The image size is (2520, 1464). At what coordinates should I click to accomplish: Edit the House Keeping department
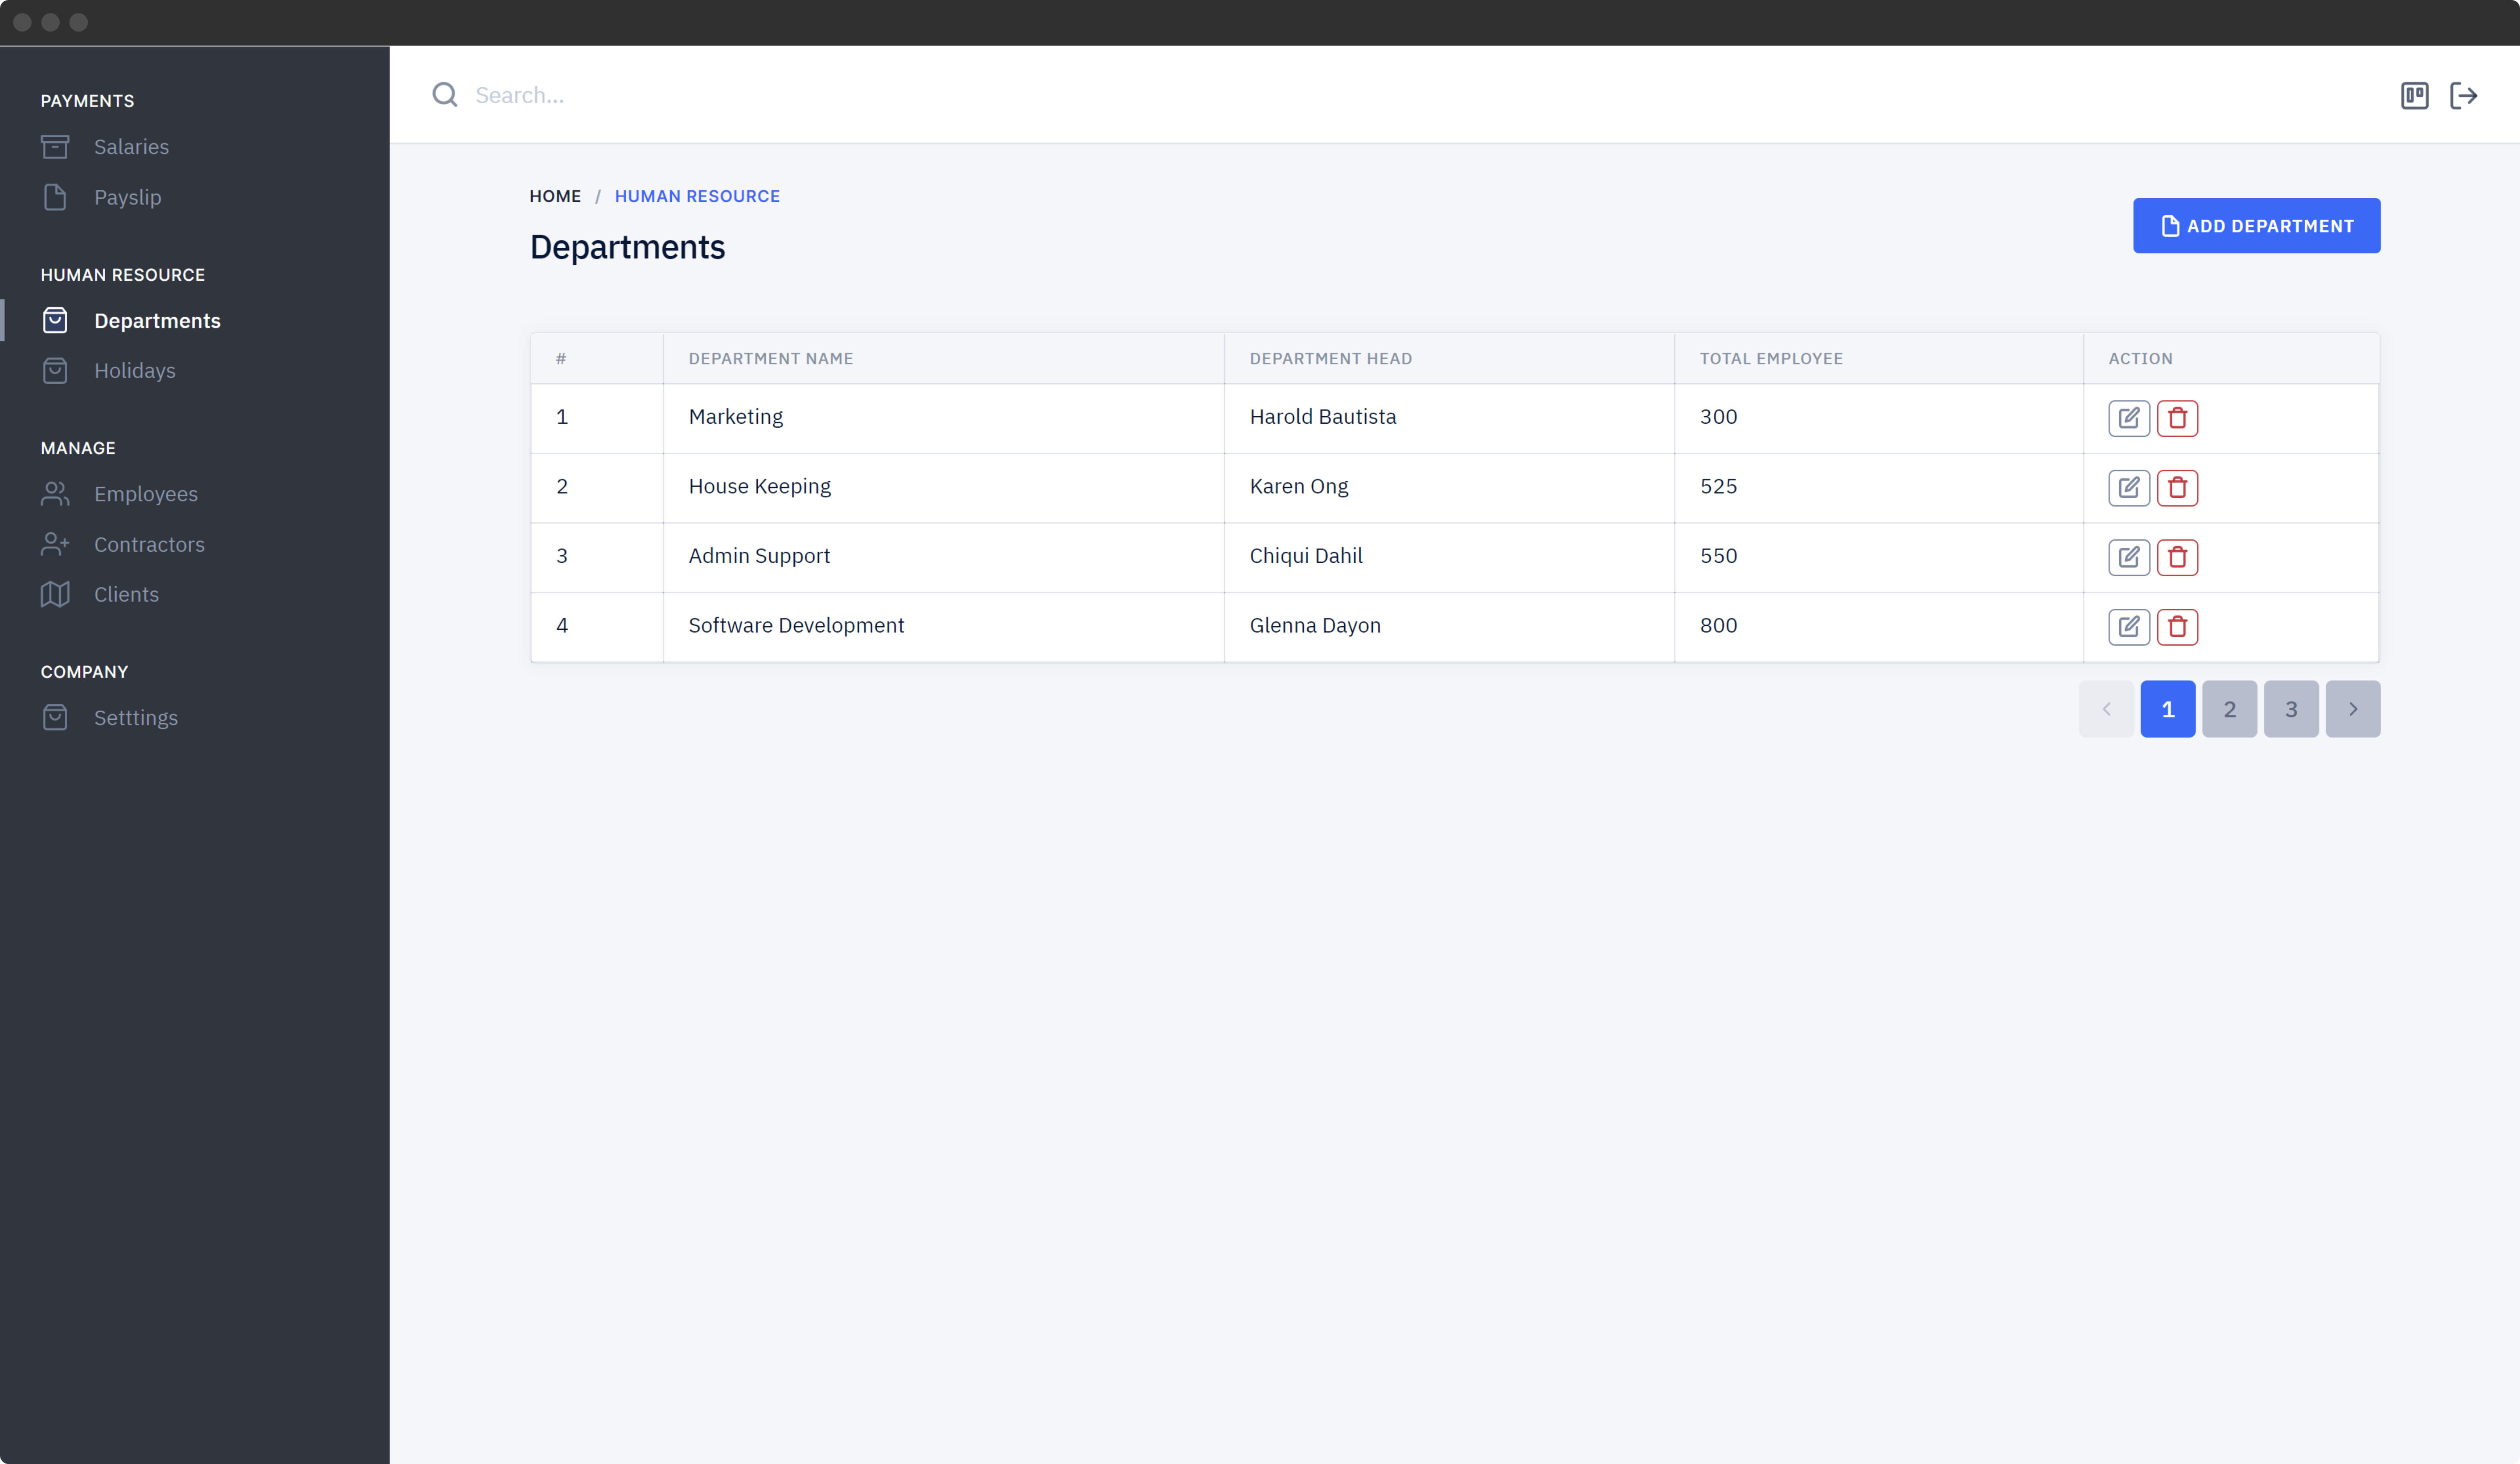point(2129,488)
